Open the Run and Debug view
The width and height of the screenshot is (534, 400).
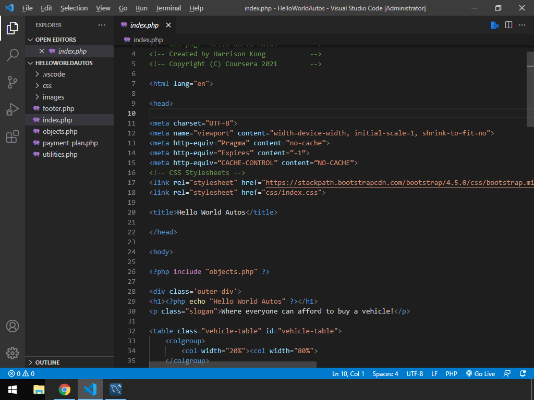(x=13, y=109)
